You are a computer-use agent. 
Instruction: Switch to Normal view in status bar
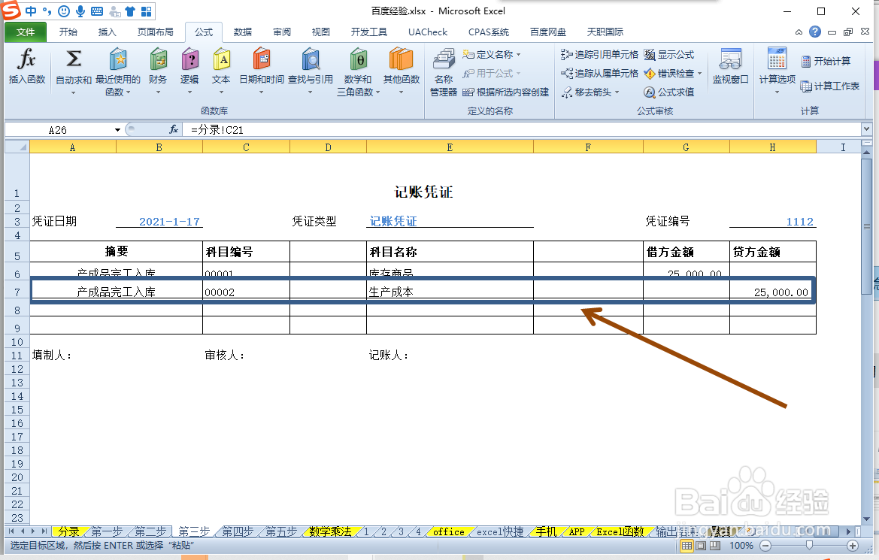point(687,546)
